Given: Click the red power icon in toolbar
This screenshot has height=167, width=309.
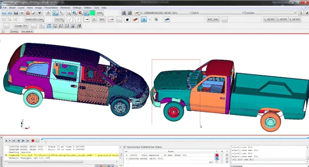Looking at the screenshot, I should [28, 13].
